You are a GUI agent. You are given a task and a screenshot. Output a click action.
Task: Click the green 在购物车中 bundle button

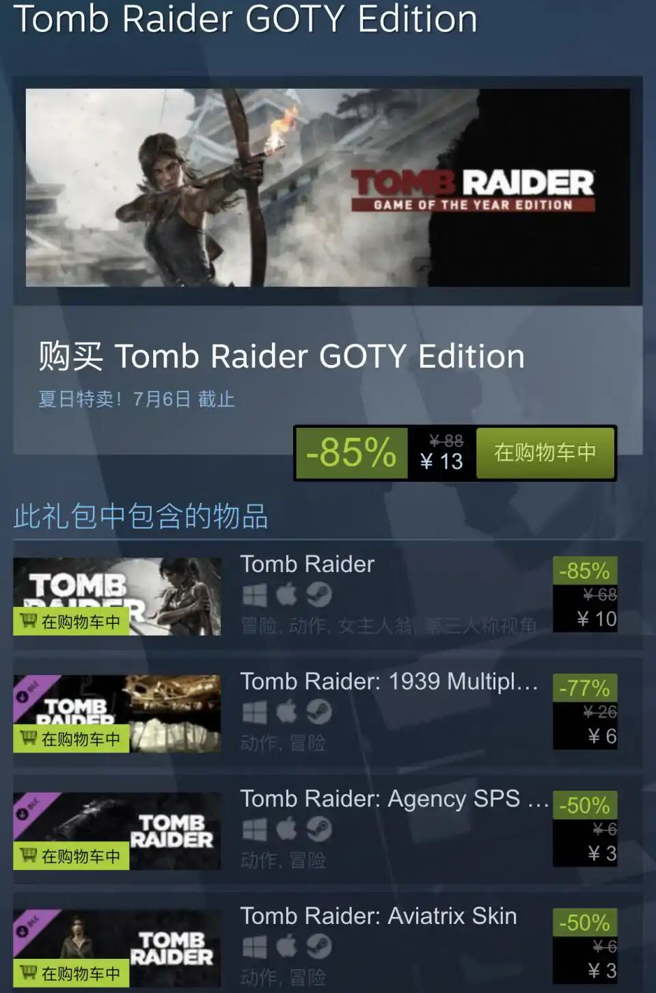point(545,452)
